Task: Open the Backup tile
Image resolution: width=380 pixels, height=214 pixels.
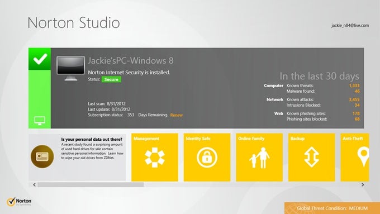Action: pos(312,157)
